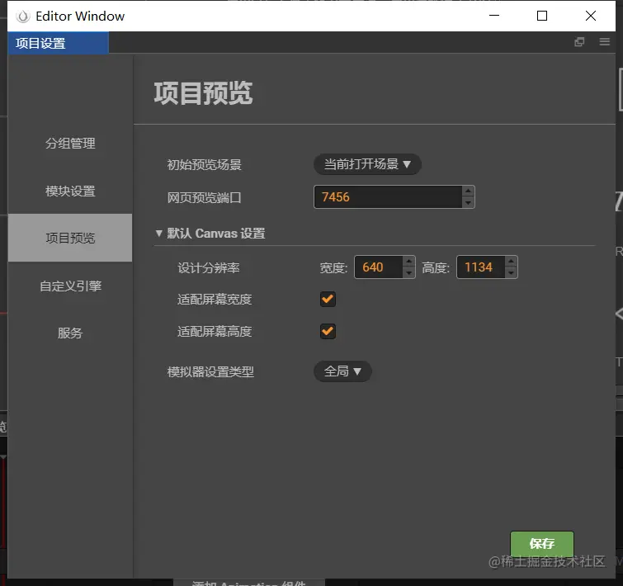Image resolution: width=623 pixels, height=586 pixels.
Task: Collapse the 默认 Canvas 设置 section
Action: coord(159,234)
